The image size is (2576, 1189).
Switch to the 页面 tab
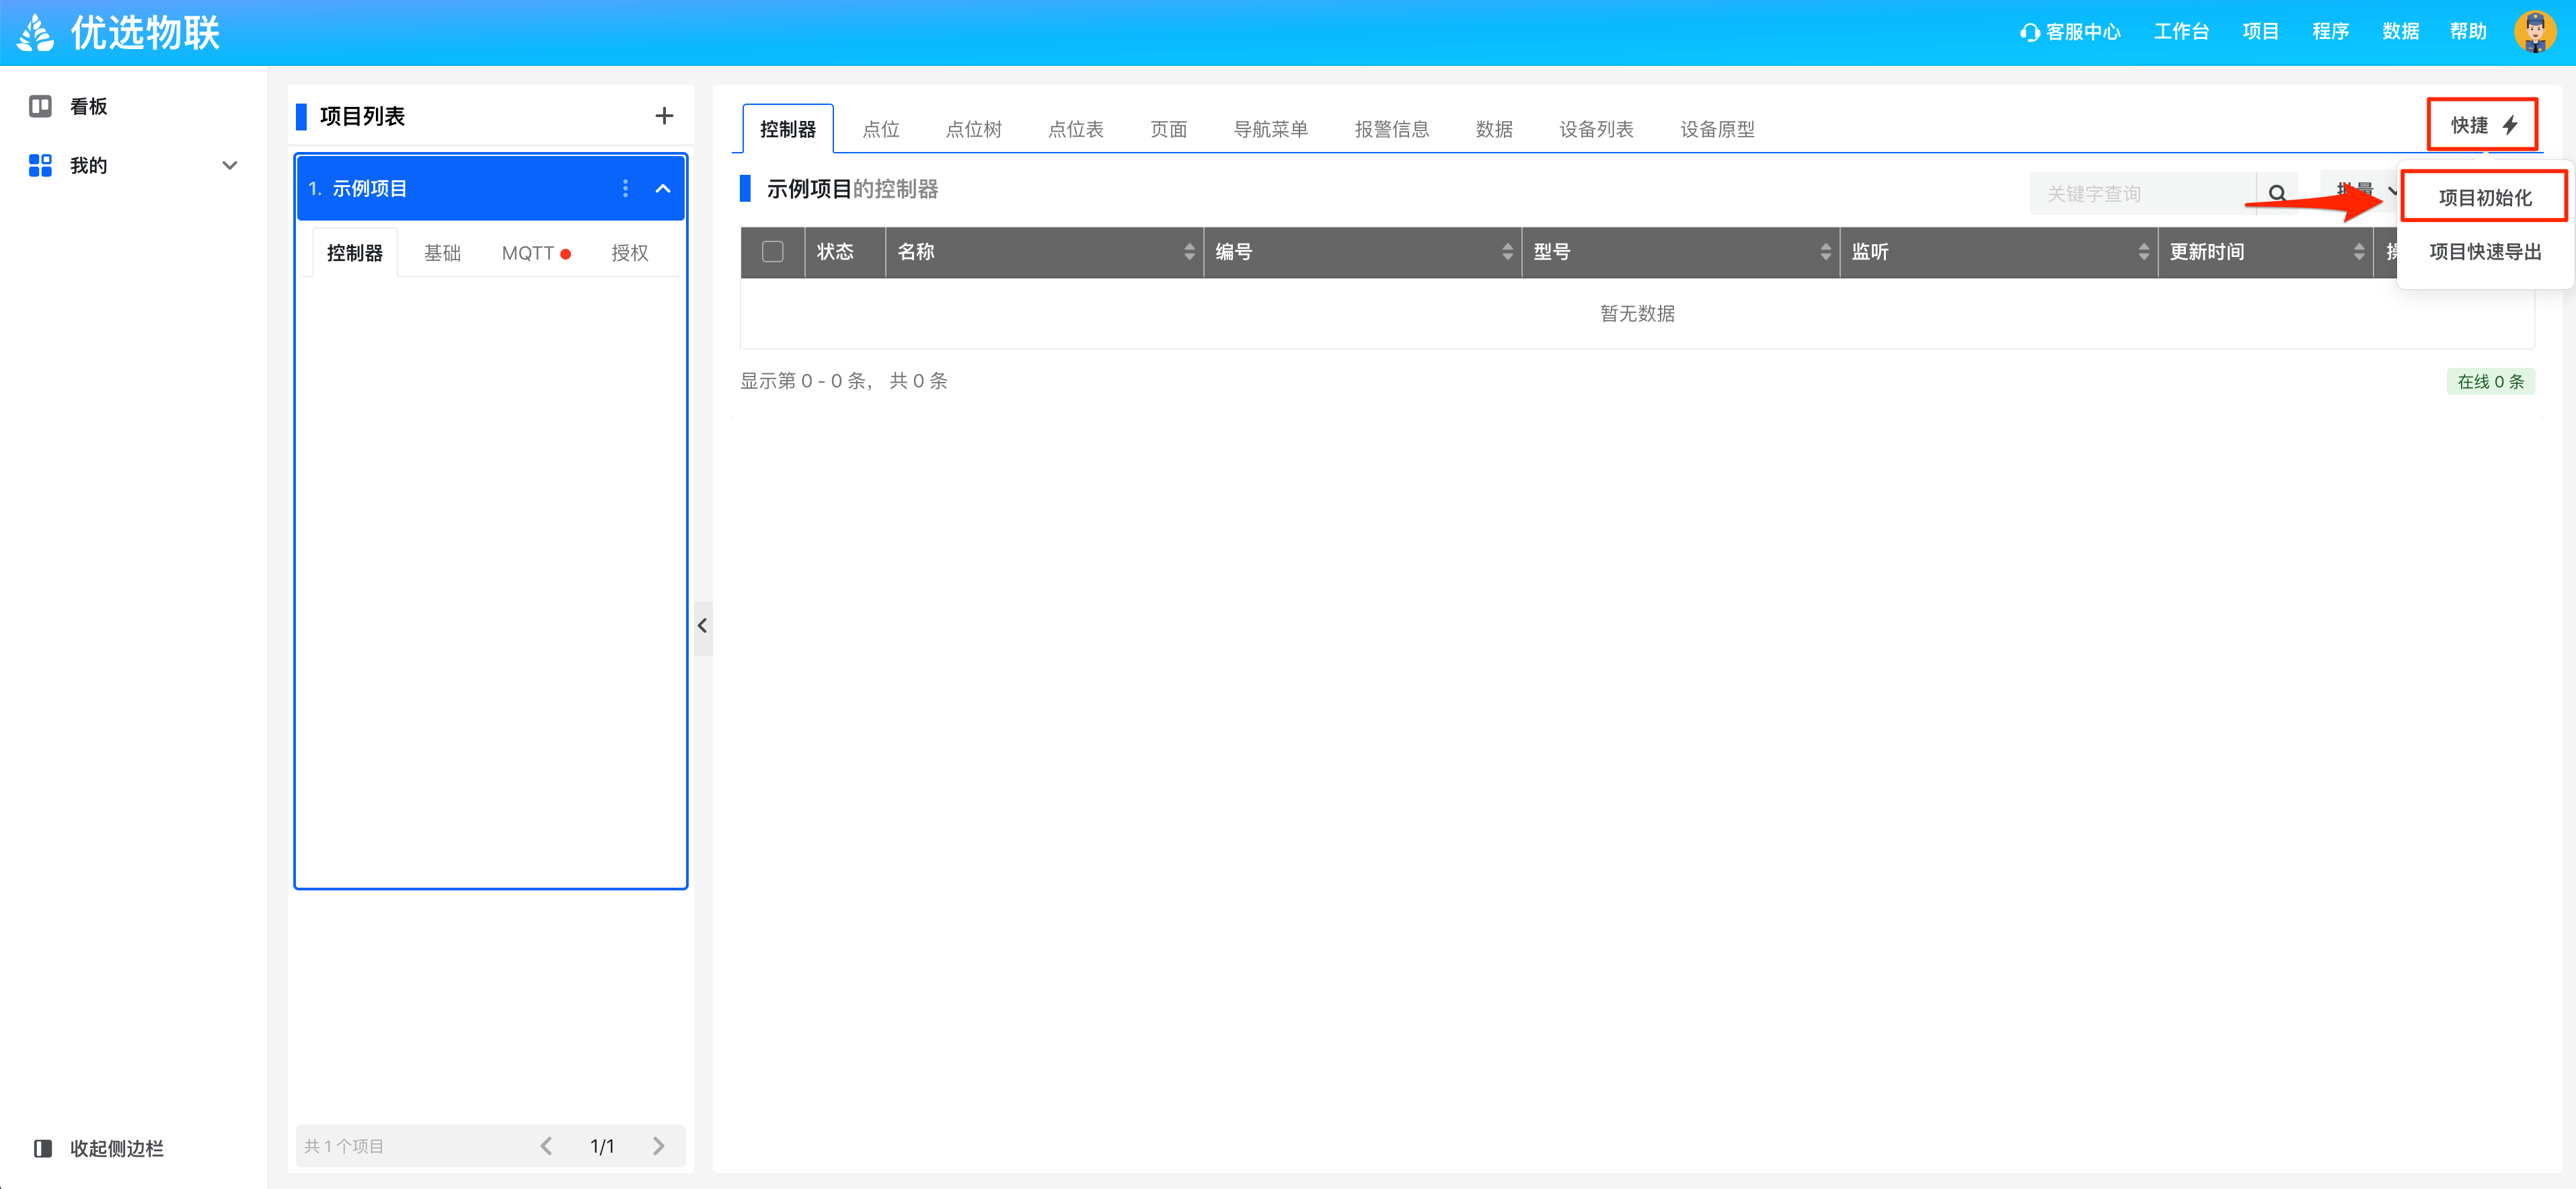1168,129
